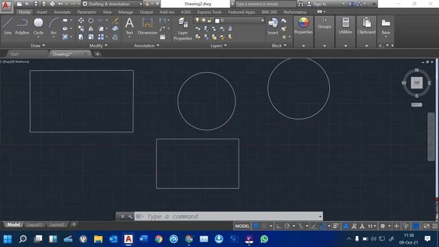Select the Arc tool
Image resolution: width=439 pixels, height=247 pixels.
pyautogui.click(x=54, y=26)
